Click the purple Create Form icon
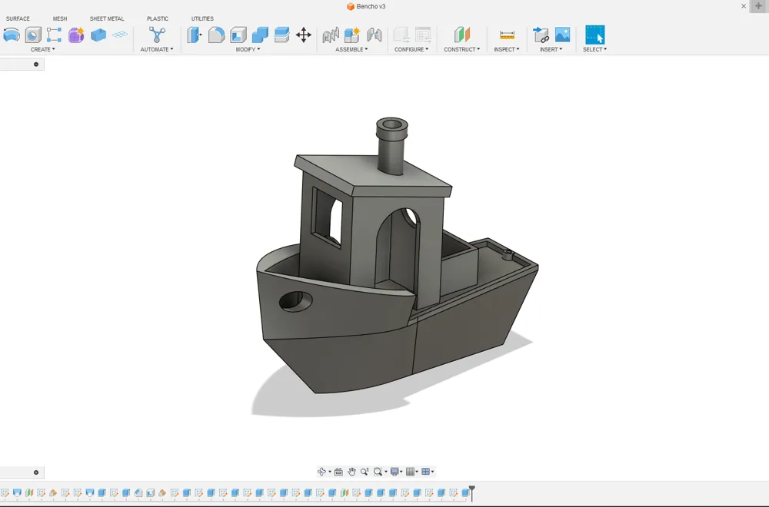Viewport: 769px width, 507px height. 76,35
